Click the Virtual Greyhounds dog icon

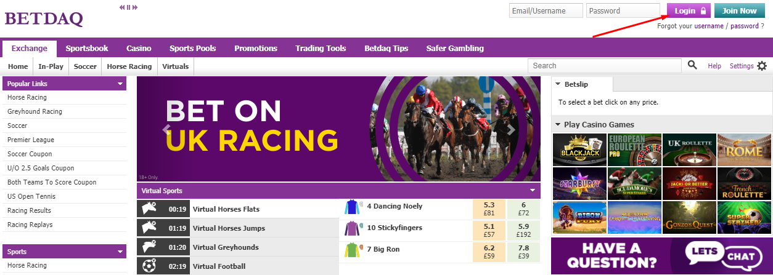click(x=150, y=247)
